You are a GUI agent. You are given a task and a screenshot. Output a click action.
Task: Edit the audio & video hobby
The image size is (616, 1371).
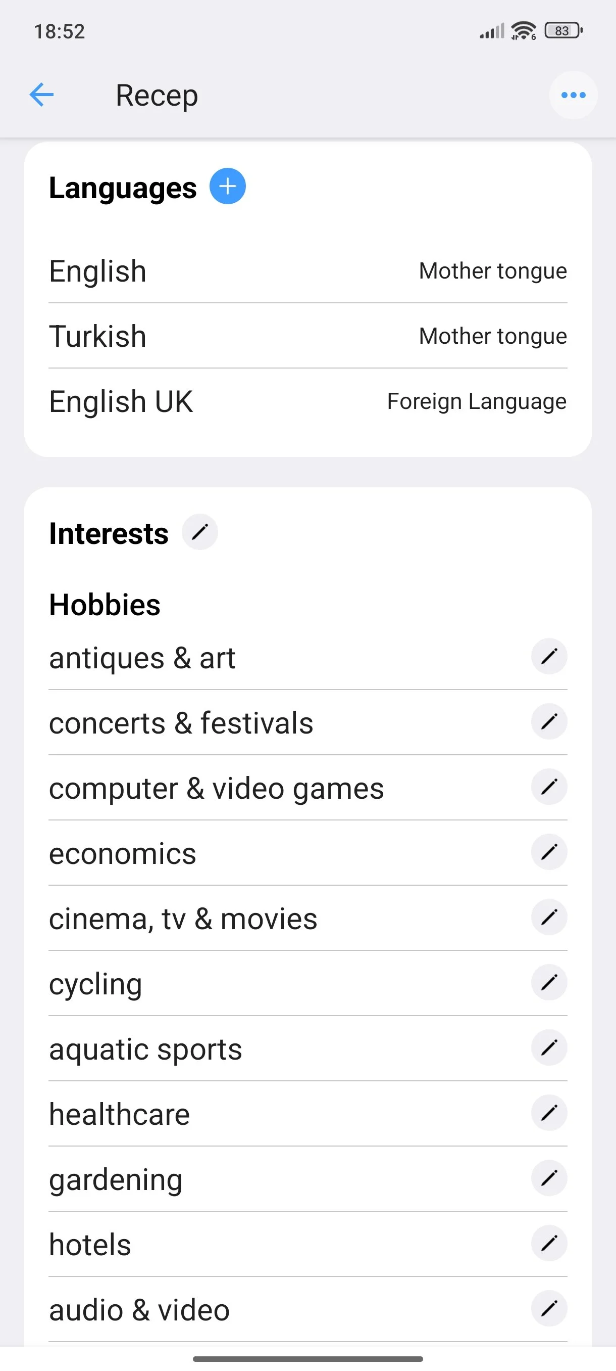(x=549, y=1308)
